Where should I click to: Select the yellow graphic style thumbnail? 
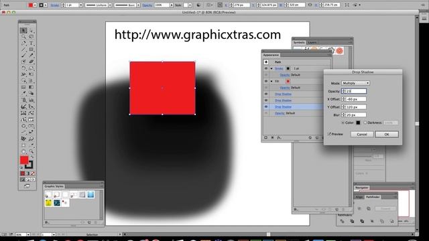pos(48,203)
